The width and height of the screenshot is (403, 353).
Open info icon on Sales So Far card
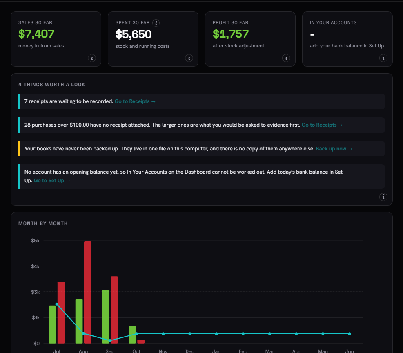[x=92, y=58]
